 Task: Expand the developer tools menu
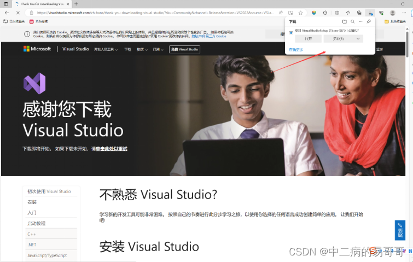(106, 50)
